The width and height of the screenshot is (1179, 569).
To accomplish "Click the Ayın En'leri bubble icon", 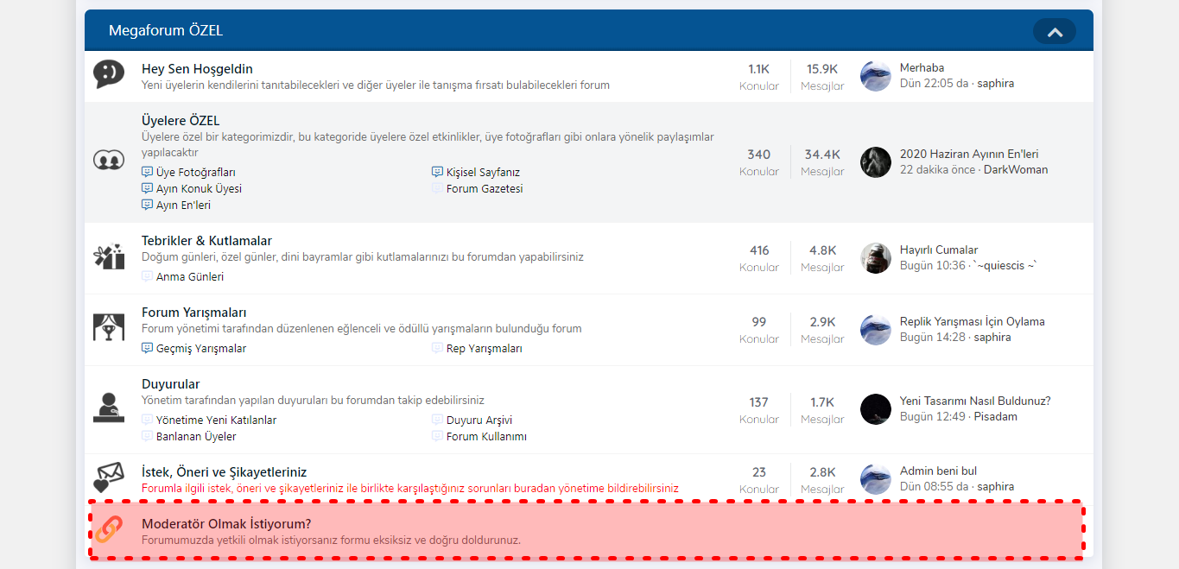I will click(x=147, y=205).
